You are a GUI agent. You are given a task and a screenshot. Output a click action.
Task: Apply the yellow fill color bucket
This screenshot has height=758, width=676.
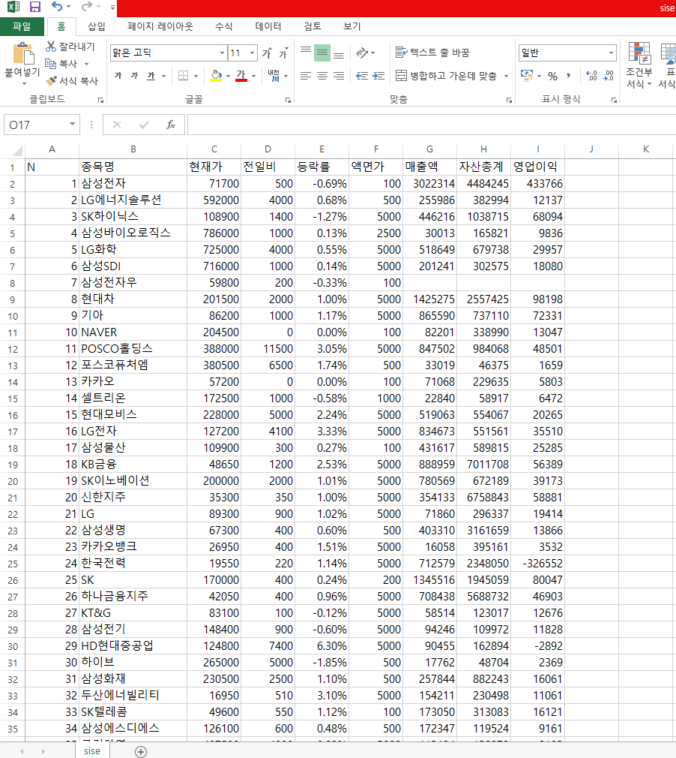[216, 75]
